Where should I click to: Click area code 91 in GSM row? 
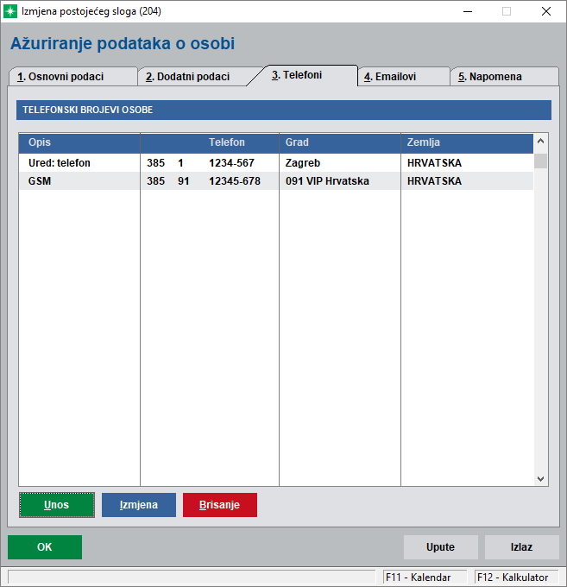tap(183, 181)
